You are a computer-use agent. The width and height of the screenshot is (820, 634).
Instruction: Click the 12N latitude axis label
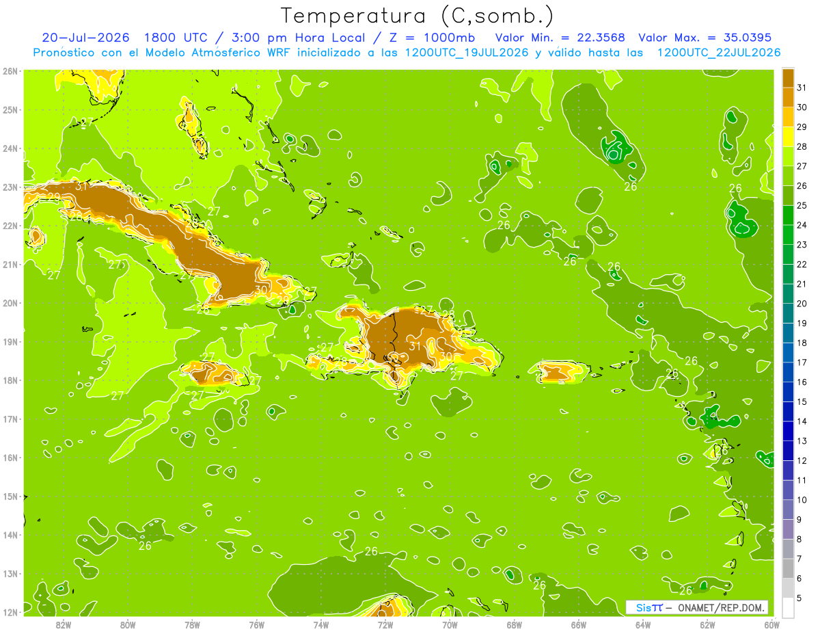click(x=10, y=611)
